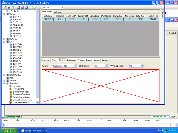This screenshot has height=133, width=178.
Task: Open the Graph type Cumulative Profit dropdown
Action: 75,66
